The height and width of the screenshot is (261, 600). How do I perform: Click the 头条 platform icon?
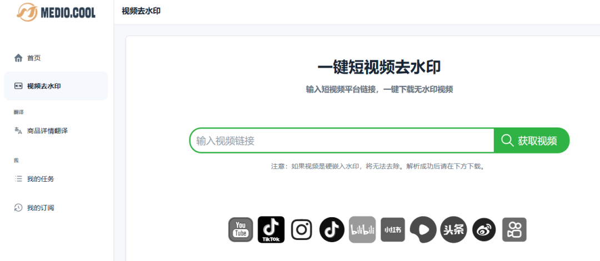(453, 230)
